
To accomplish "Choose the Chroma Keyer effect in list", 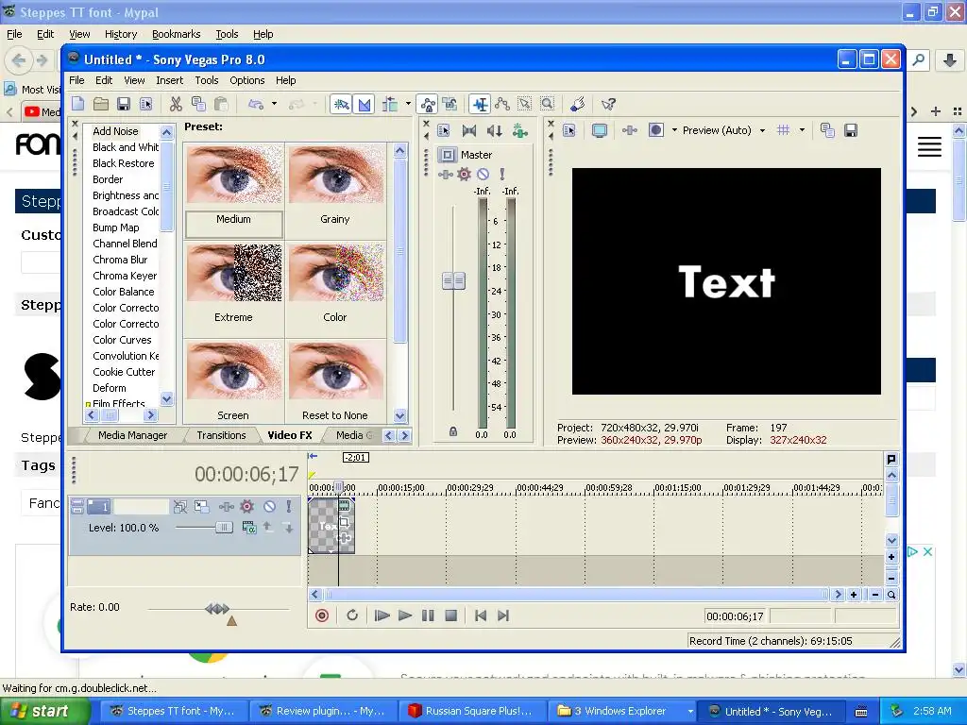I will point(125,276).
